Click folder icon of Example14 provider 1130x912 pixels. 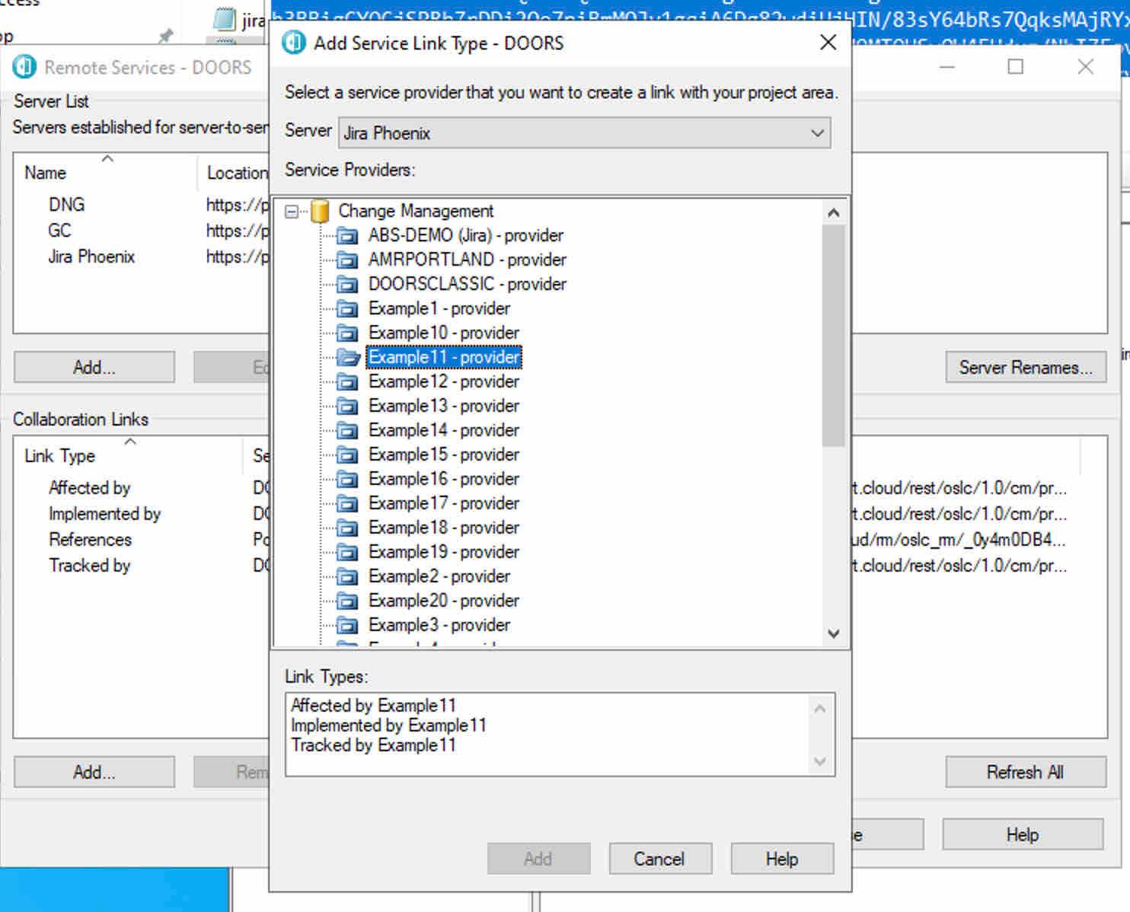click(347, 431)
